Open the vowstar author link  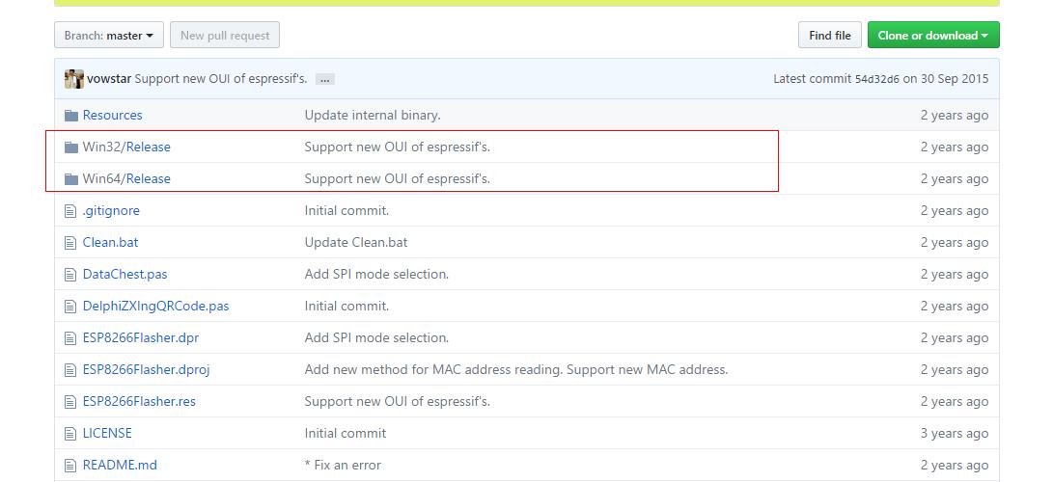point(109,79)
